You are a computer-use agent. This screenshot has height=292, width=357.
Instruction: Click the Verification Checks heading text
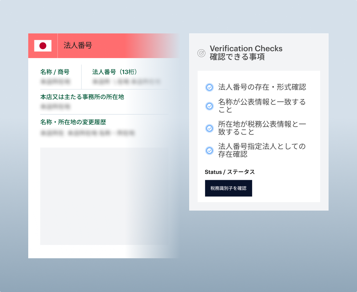[246, 49]
